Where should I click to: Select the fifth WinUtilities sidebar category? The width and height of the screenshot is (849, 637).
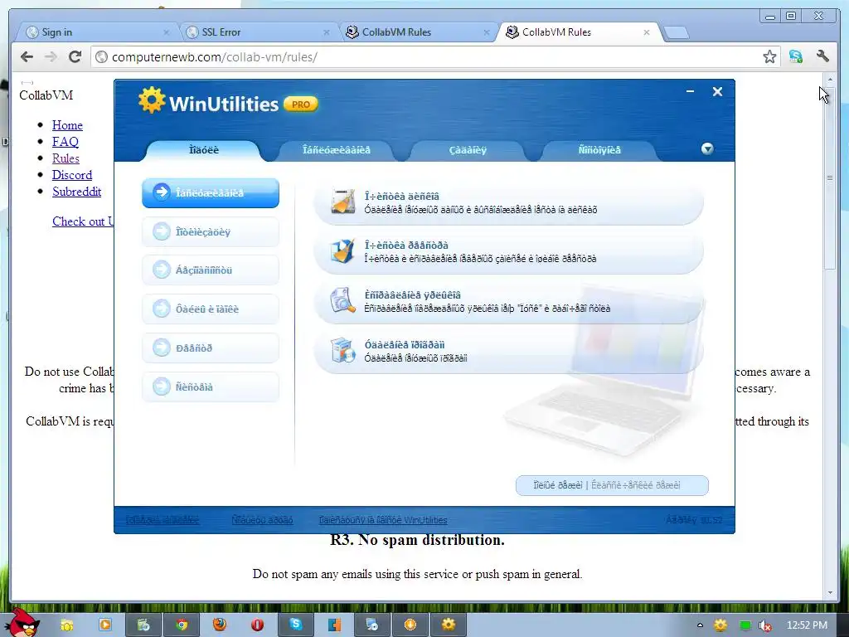pos(211,348)
